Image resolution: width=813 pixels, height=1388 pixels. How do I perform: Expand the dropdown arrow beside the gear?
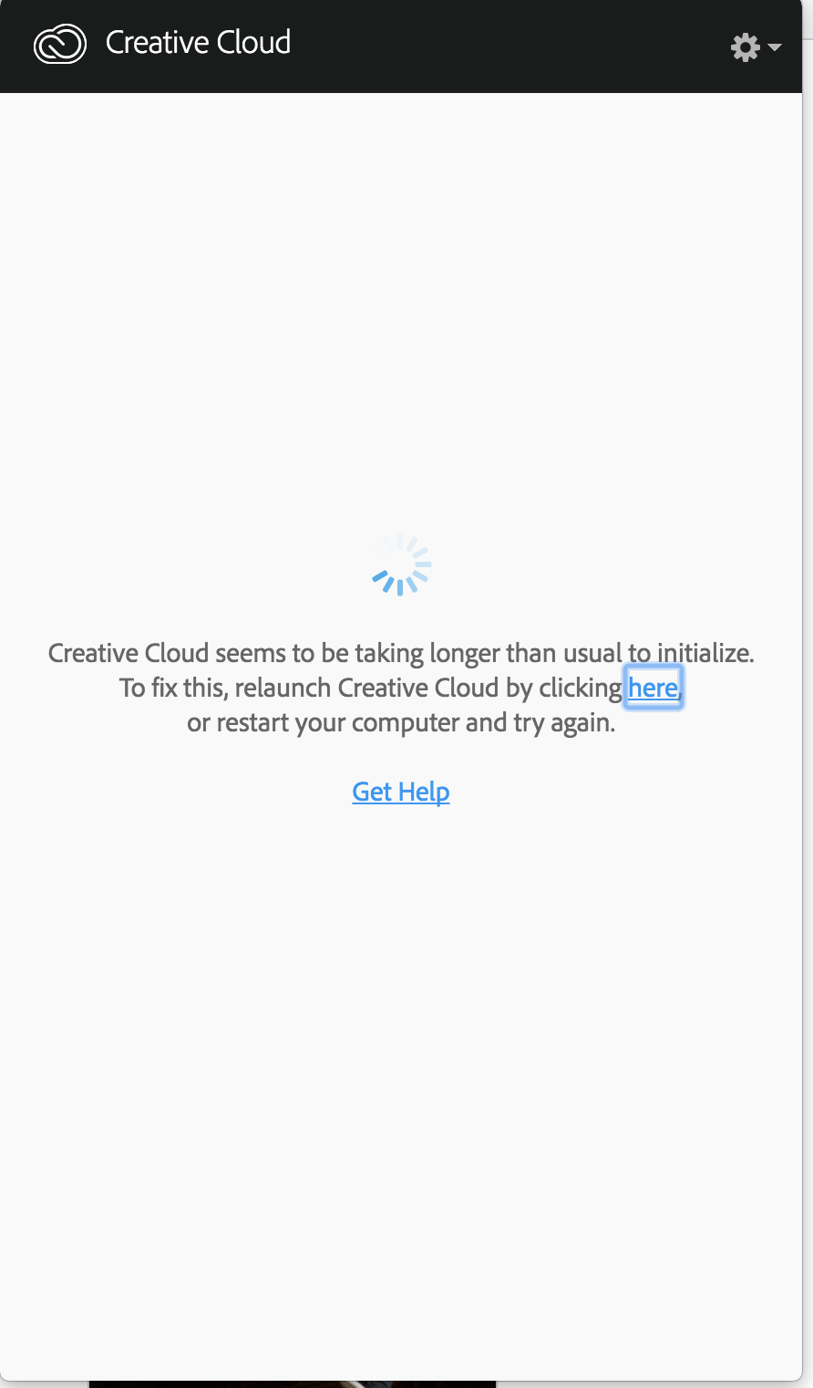[x=775, y=47]
